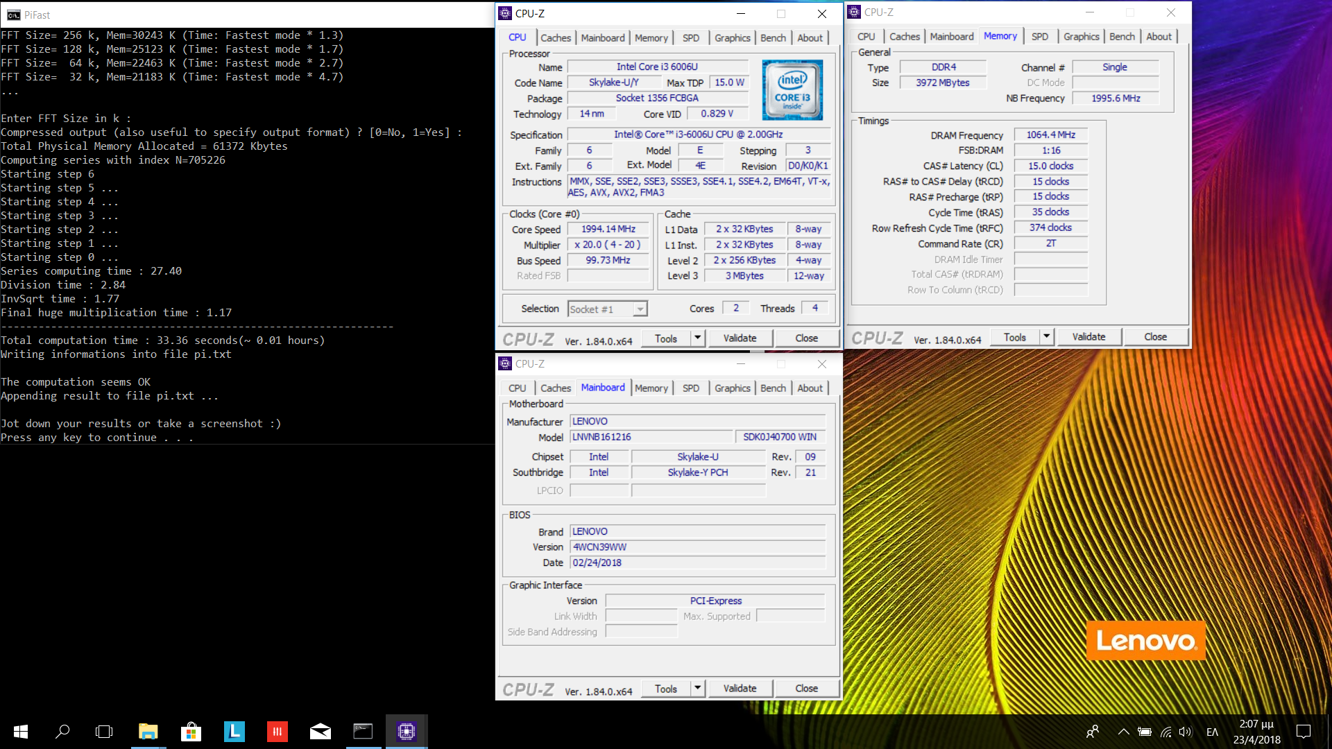The height and width of the screenshot is (749, 1332).
Task: Open the volume speaker tray icon
Action: click(x=1185, y=732)
